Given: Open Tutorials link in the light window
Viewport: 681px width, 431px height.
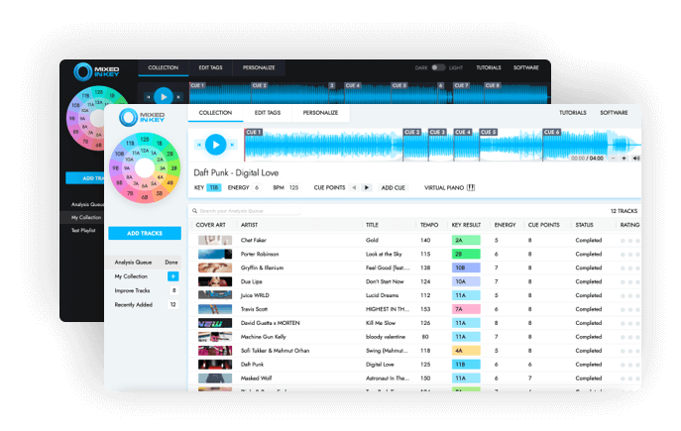Looking at the screenshot, I should pyautogui.click(x=573, y=113).
